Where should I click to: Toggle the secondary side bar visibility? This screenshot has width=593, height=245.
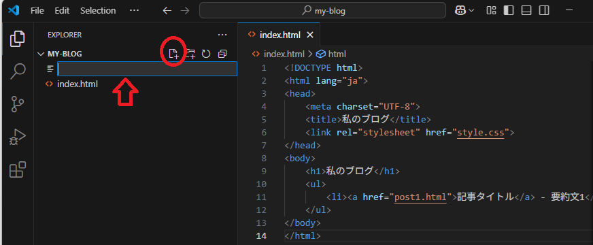point(544,11)
